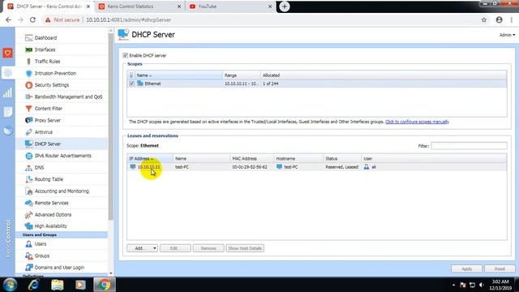
Task: Open Traffic Rules page
Action: tap(47, 62)
